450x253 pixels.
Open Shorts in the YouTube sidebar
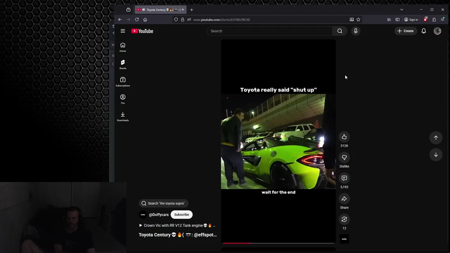pos(123,65)
